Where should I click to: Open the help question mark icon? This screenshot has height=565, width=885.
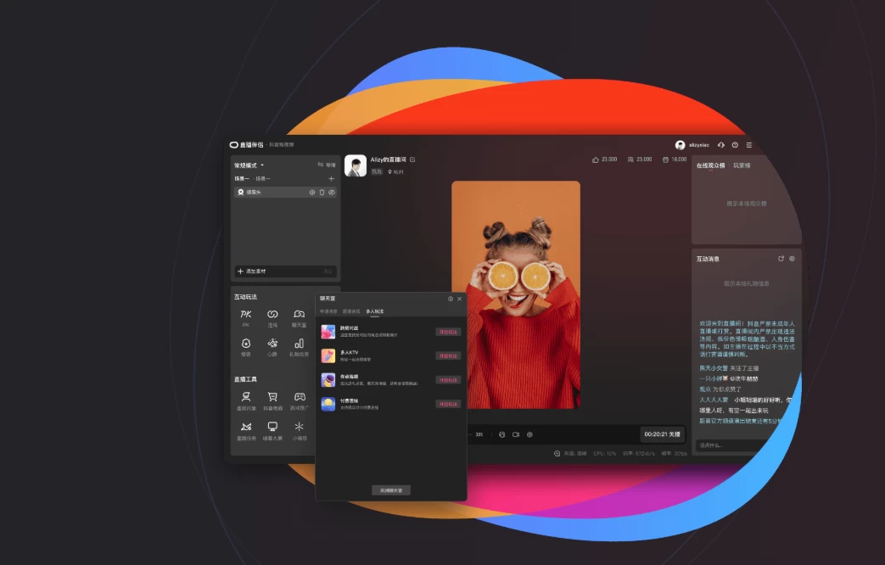735,145
